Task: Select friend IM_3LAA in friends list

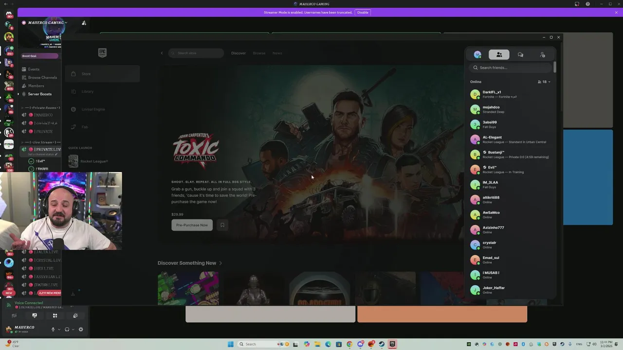Action: (510, 185)
